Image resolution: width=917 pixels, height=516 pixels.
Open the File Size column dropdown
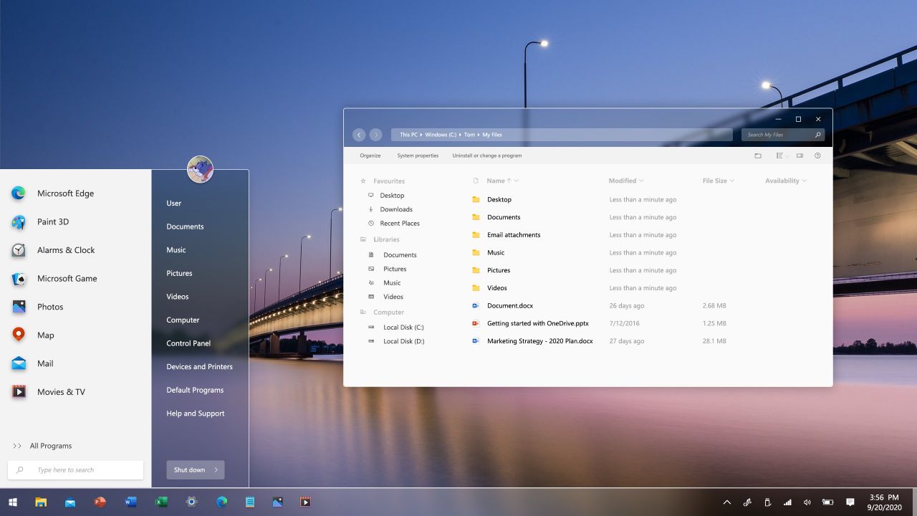731,181
